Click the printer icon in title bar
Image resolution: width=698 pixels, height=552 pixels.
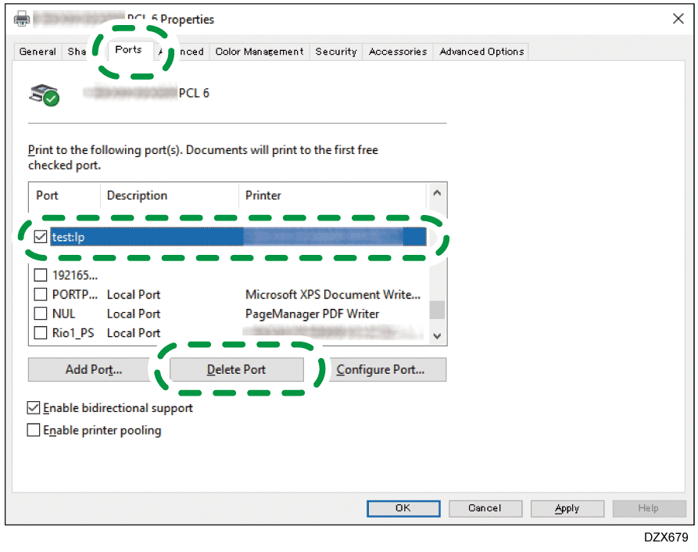pos(23,19)
